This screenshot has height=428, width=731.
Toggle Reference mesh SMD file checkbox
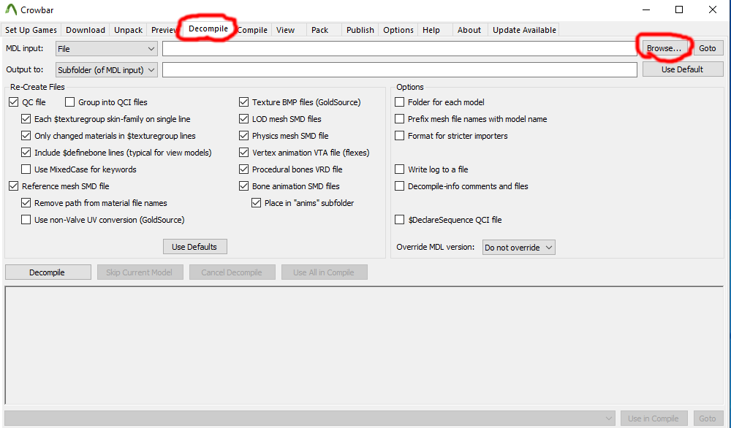[x=13, y=186]
